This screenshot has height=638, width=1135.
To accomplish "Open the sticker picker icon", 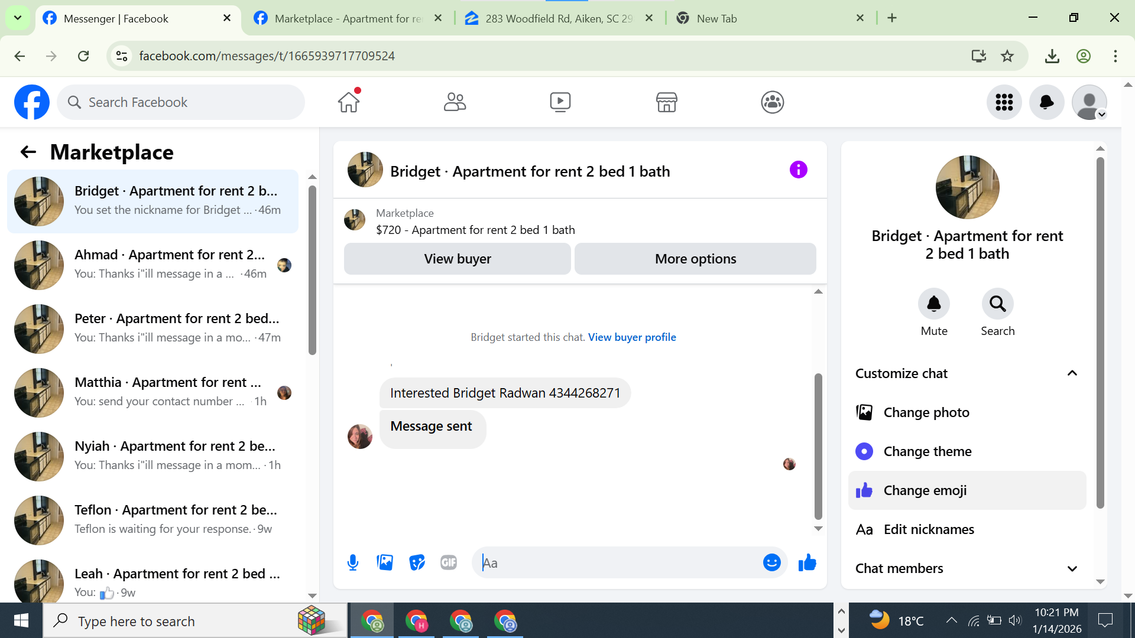I will click(417, 562).
